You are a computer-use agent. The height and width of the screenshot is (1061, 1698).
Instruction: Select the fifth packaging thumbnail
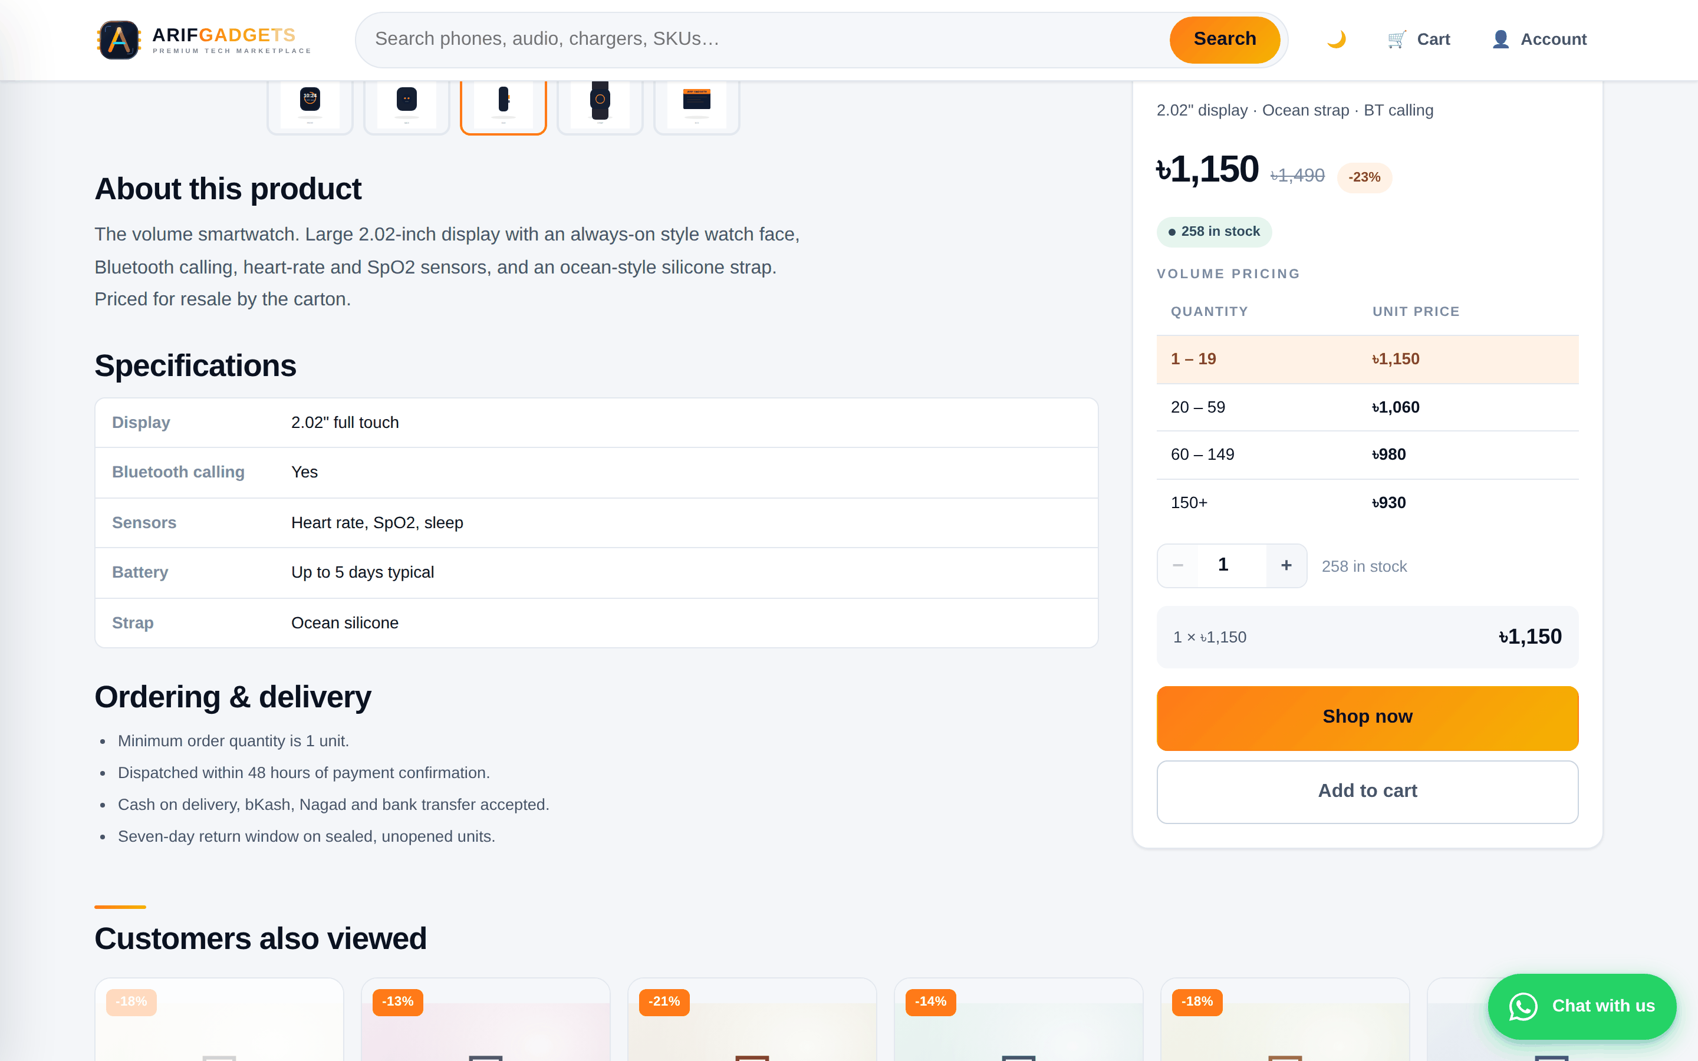pos(697,106)
